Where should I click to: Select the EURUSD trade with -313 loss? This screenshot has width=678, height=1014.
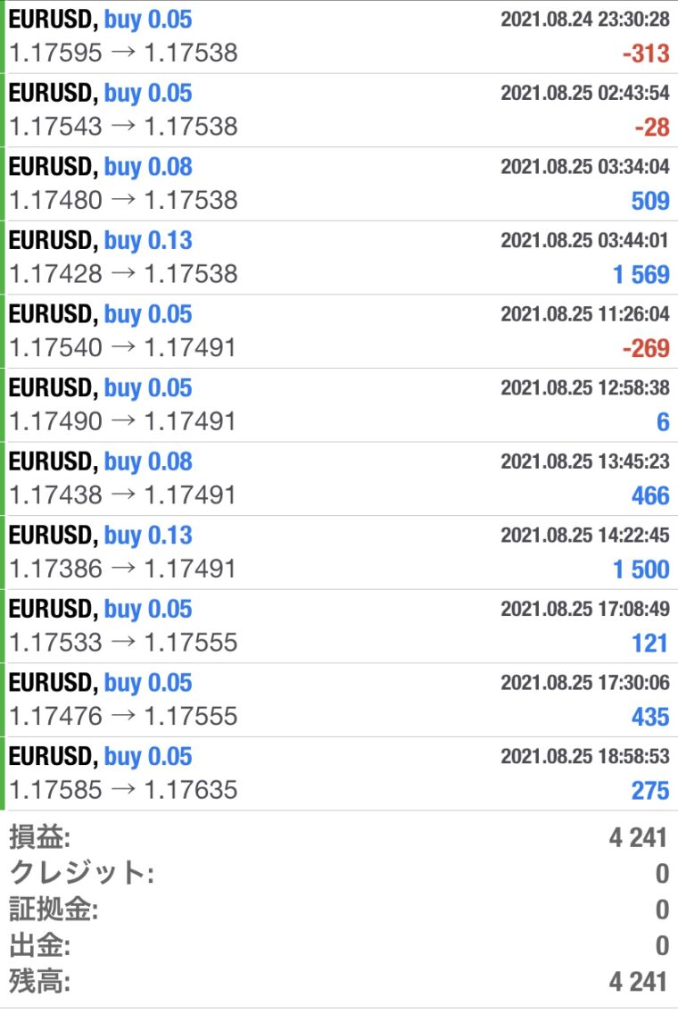pos(339,37)
